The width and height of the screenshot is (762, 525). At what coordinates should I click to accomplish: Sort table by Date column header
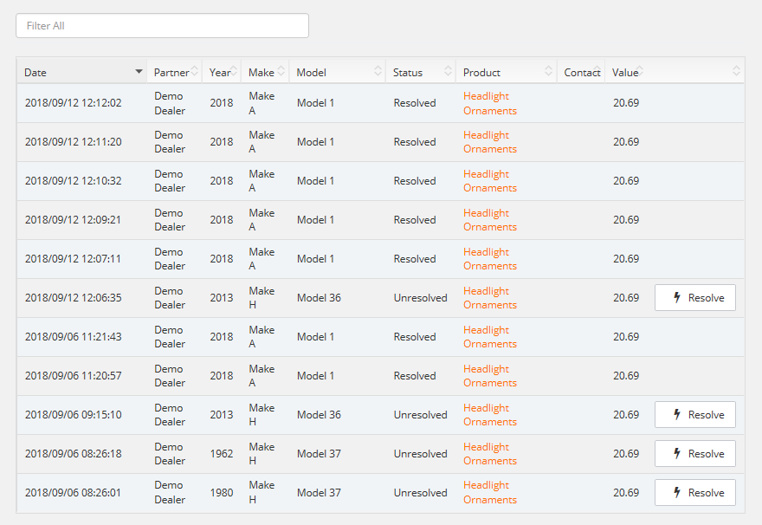(82, 72)
